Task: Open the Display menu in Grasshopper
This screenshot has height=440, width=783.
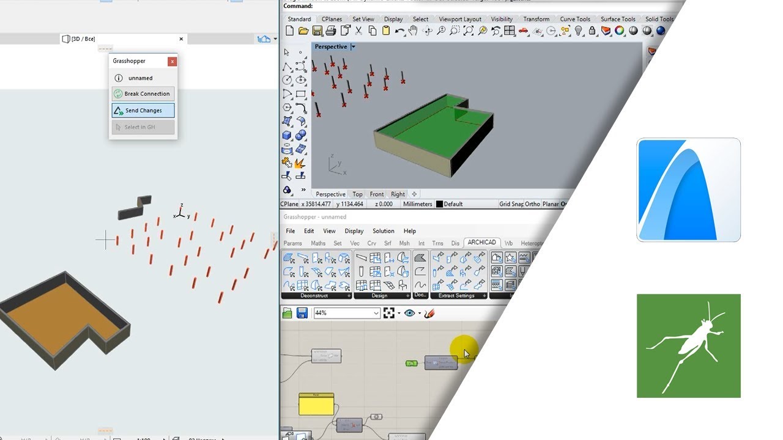Action: (354, 231)
